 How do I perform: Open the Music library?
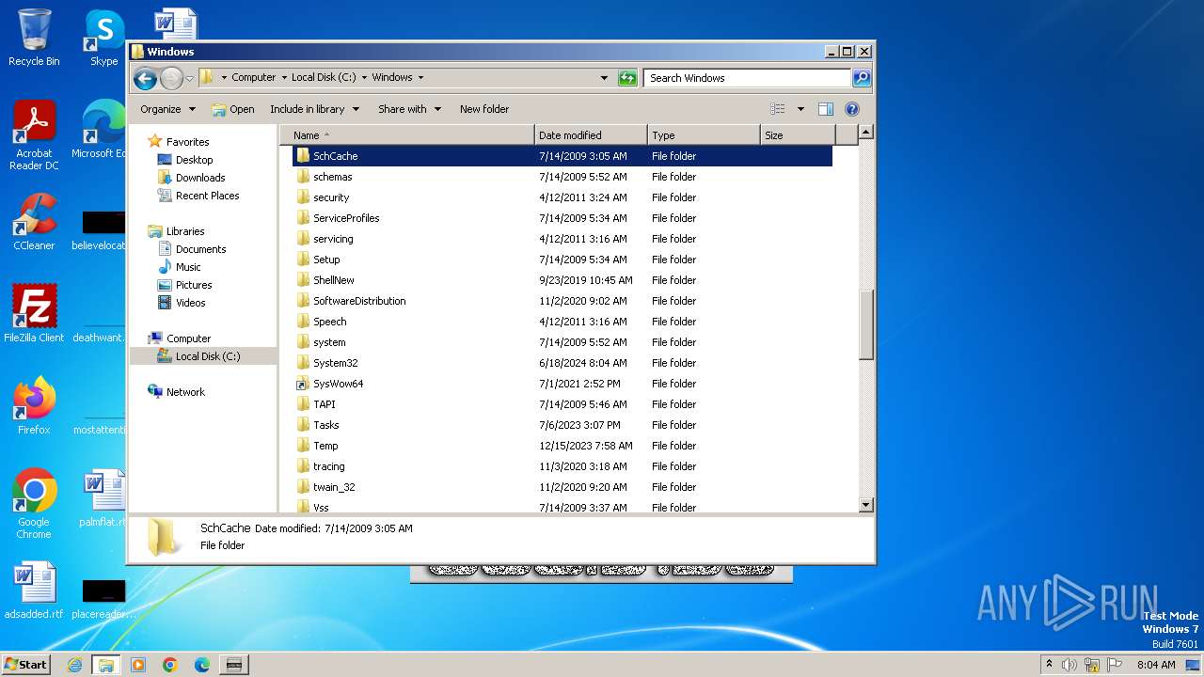[x=188, y=267]
